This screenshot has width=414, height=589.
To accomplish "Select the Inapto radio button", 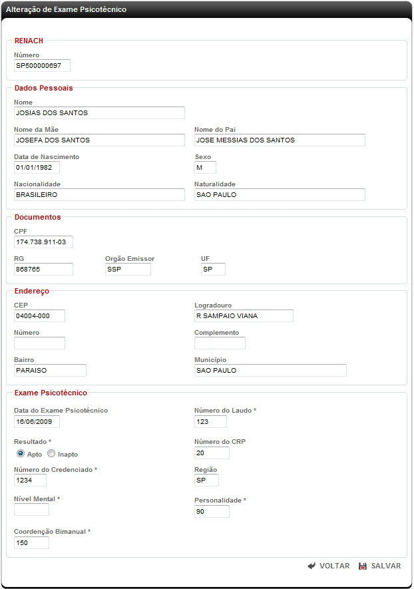I will 51,453.
